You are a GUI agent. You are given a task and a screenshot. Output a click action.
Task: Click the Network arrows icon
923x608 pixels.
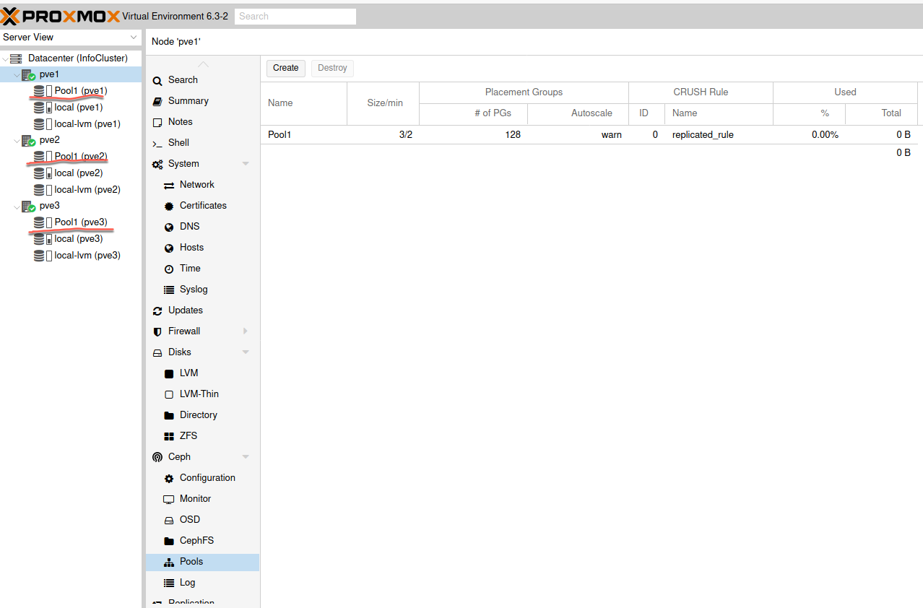tap(169, 185)
